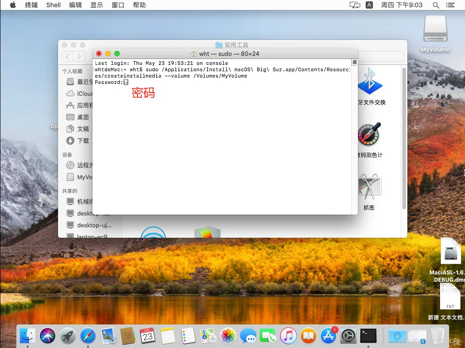Click the Finder window vertical scrollbar
Screen dimensions: 465x348
click(x=404, y=138)
